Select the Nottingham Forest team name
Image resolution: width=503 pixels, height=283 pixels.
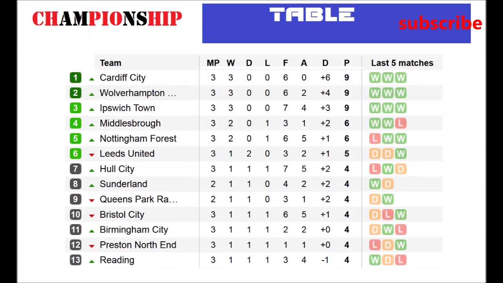point(138,138)
